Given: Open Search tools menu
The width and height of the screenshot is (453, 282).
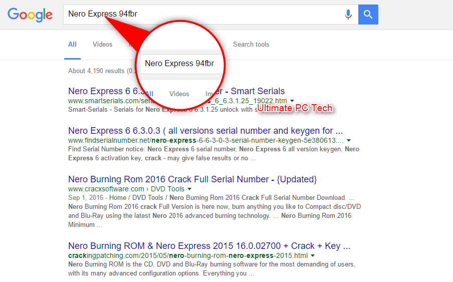Looking at the screenshot, I should point(251,45).
